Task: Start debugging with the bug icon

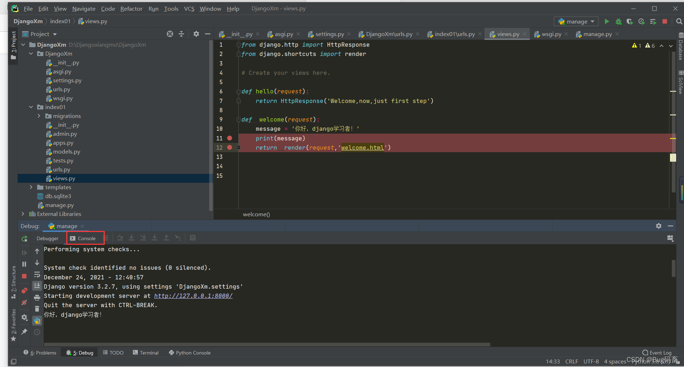Action: click(x=618, y=21)
